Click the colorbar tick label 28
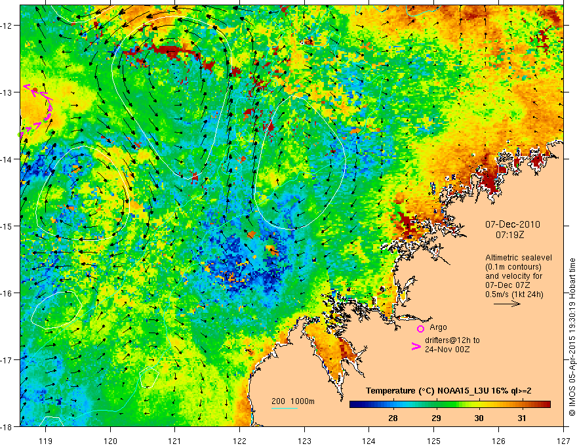The image size is (577, 446). (393, 418)
